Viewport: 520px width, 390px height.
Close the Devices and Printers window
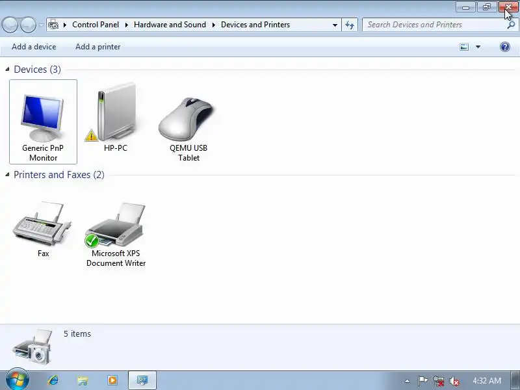pyautogui.click(x=508, y=7)
